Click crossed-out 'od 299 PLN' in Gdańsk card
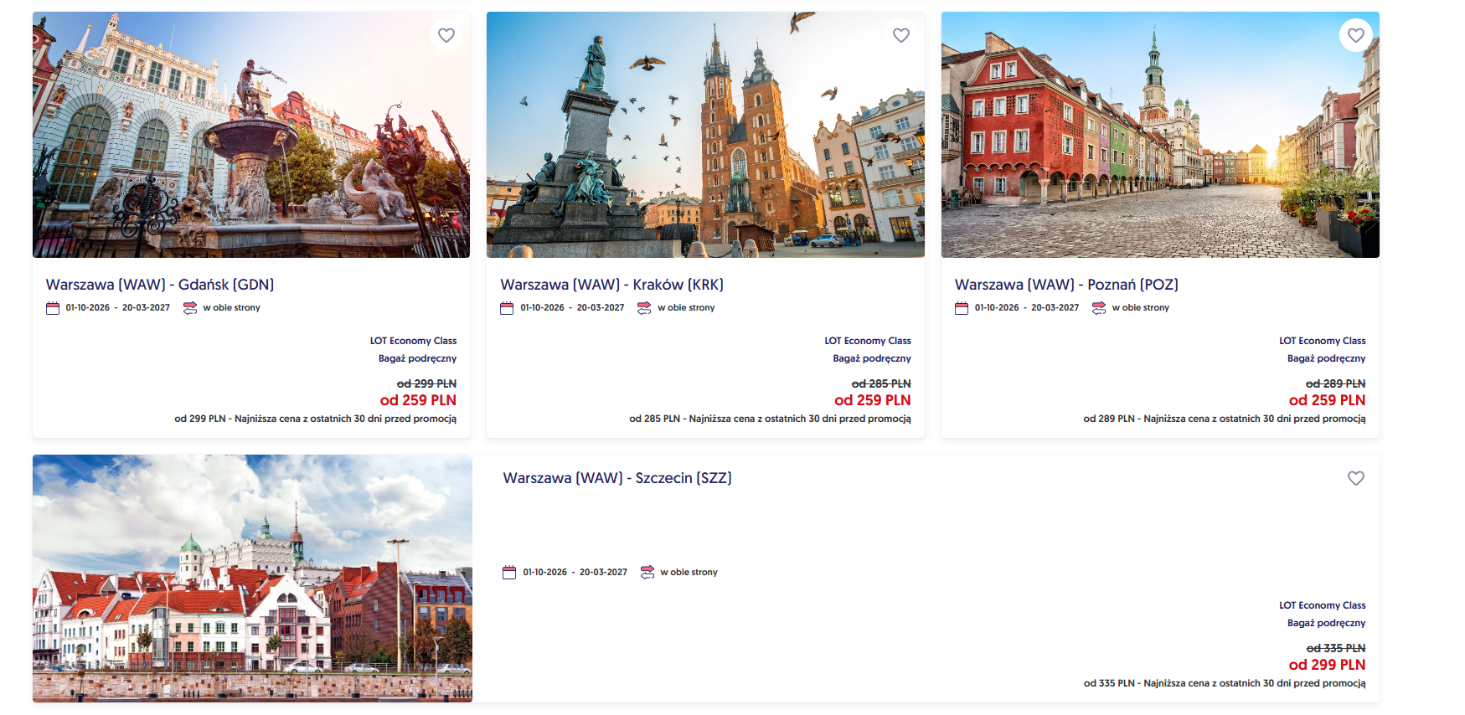The width and height of the screenshot is (1465, 715). tap(426, 383)
